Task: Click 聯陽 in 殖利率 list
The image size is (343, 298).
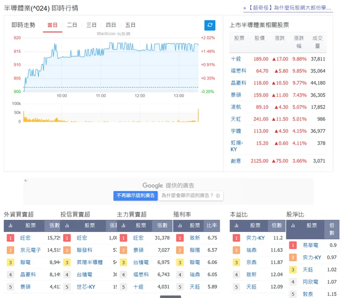Action: [x=195, y=250]
